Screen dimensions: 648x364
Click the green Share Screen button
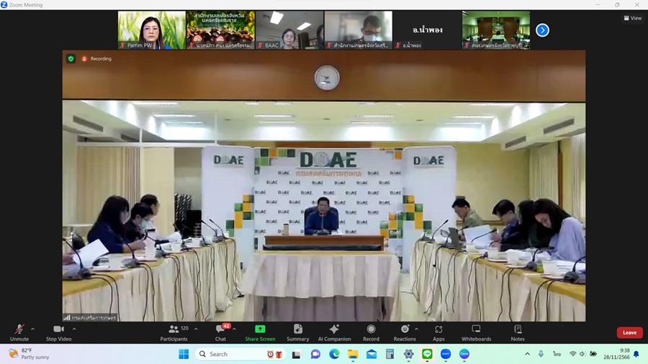[260, 332]
